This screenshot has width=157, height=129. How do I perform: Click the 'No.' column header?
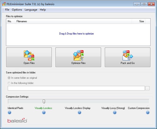[11, 21]
